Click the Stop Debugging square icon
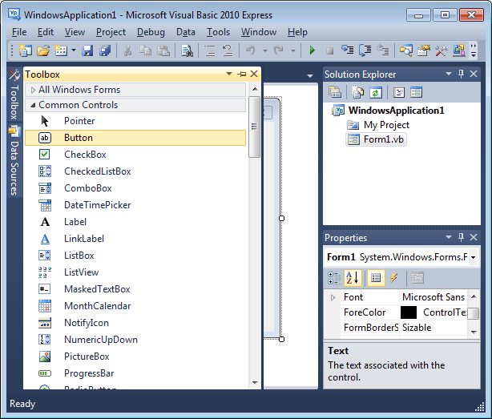This screenshot has width=492, height=419. pyautogui.click(x=329, y=50)
